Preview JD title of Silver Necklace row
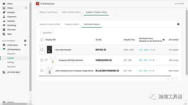 118,71
